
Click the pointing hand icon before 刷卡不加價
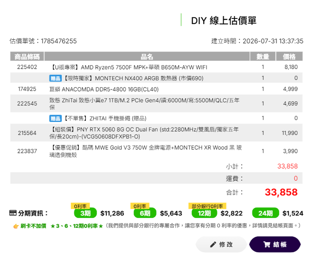tap(16, 226)
